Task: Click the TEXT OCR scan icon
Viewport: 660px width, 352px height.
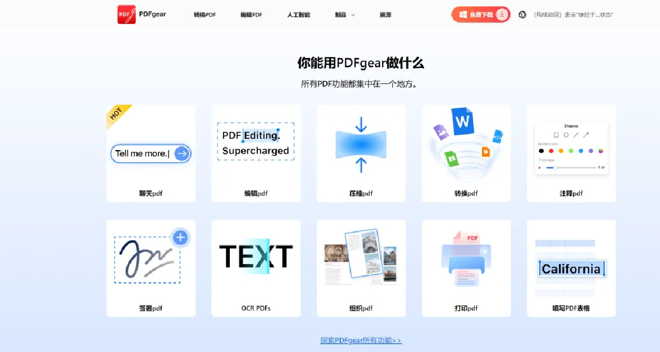Action: click(256, 256)
